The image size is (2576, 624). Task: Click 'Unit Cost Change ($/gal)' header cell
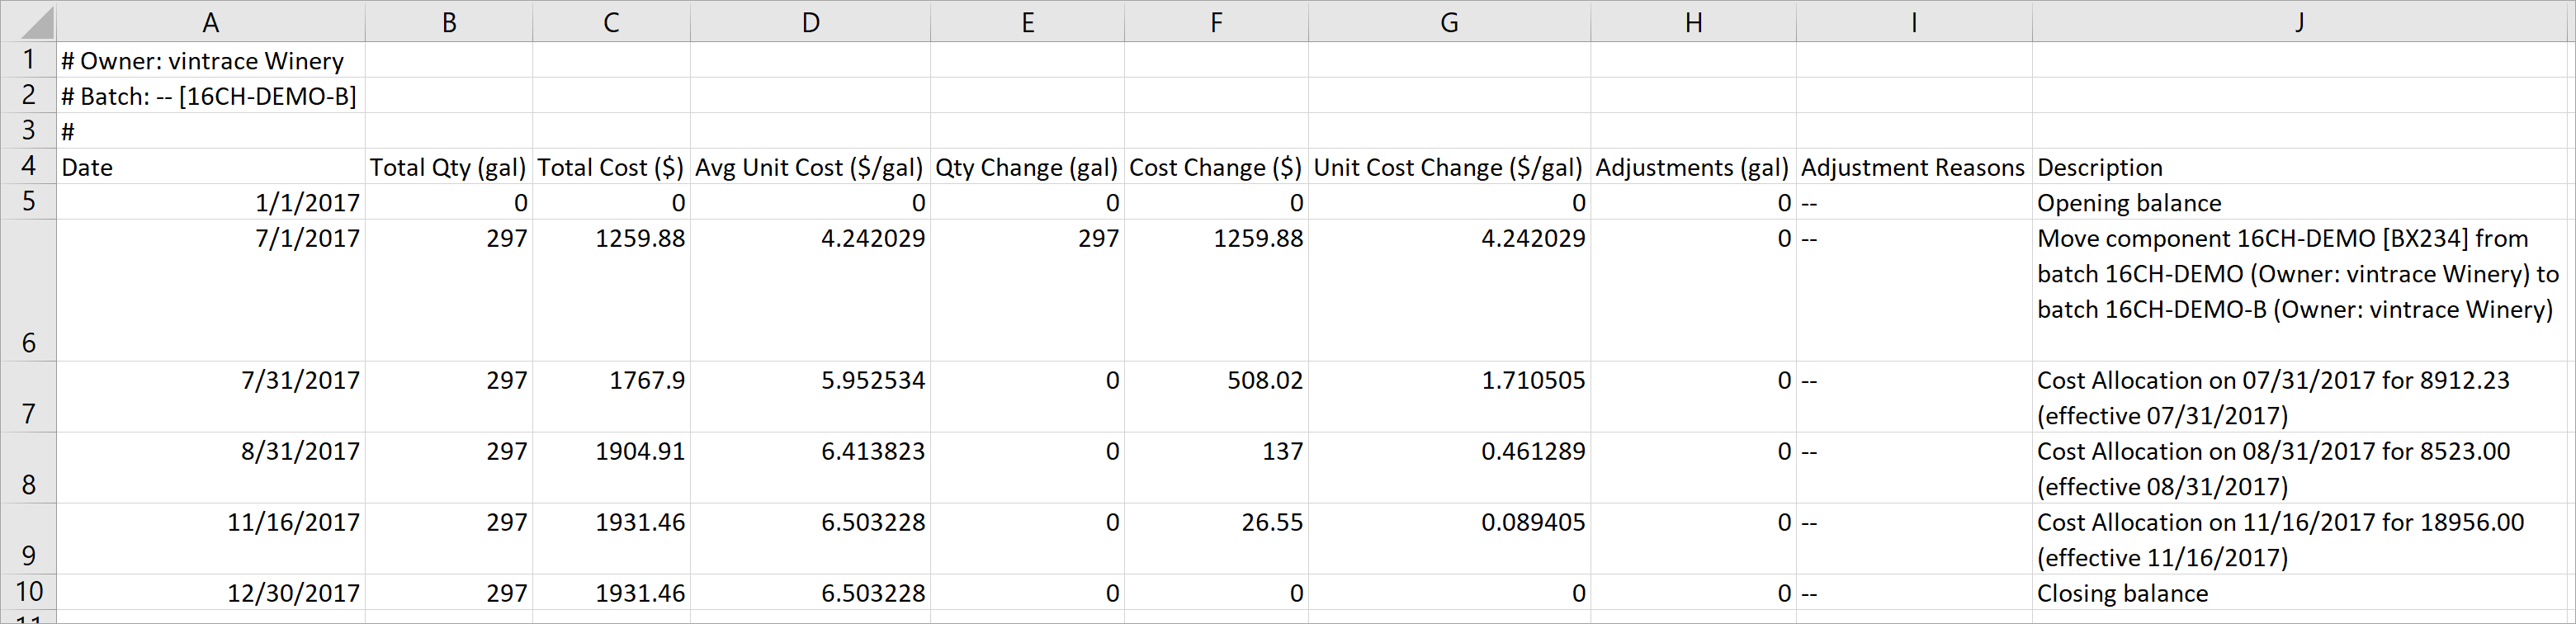tap(1449, 167)
